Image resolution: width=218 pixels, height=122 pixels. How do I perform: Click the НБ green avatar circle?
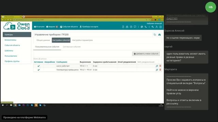pos(211,7)
